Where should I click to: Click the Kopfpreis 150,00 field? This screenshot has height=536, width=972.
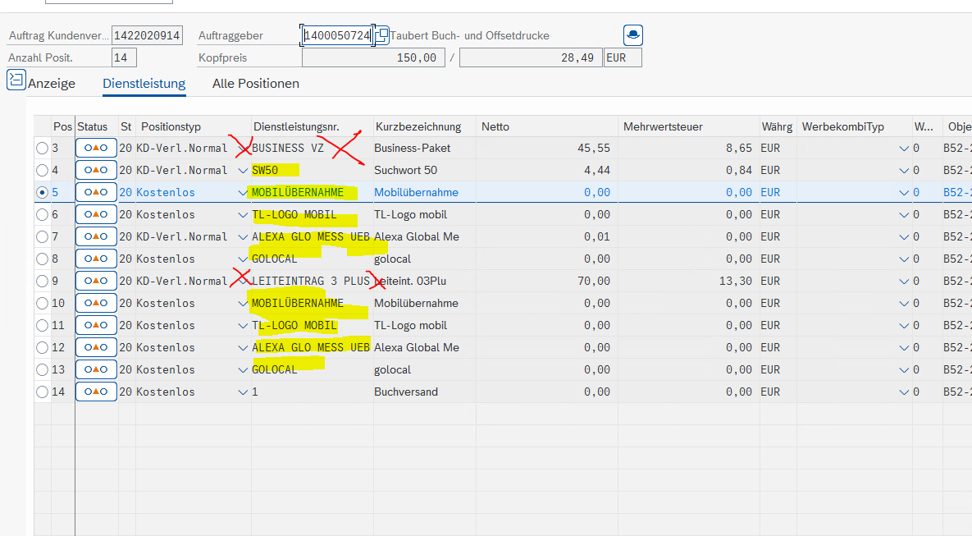[373, 57]
